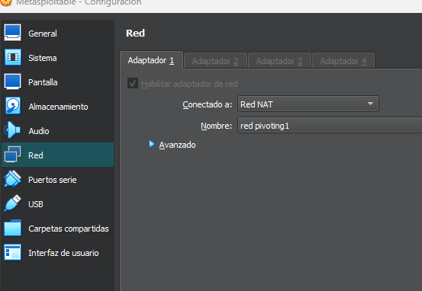422x291 pixels.
Task: Open the Conectado a dropdown
Action: (308, 104)
